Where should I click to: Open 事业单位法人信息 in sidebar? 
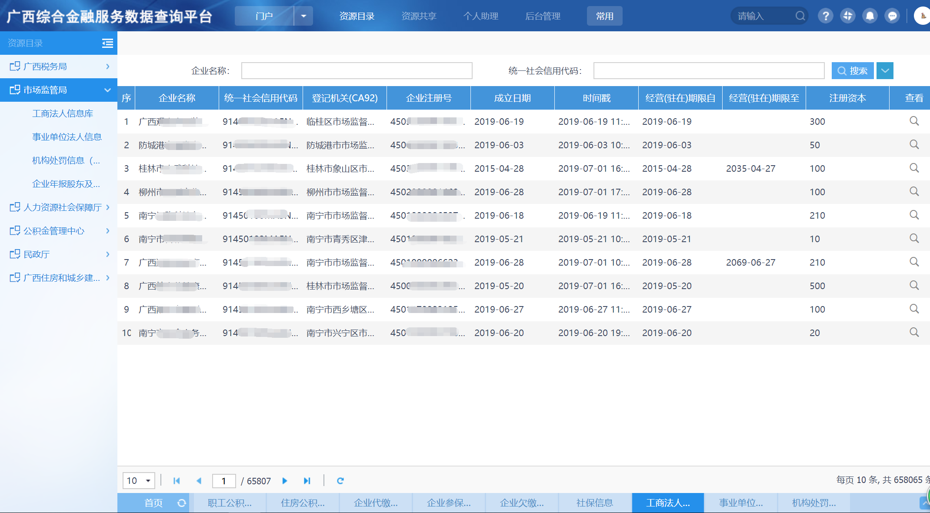coord(67,137)
